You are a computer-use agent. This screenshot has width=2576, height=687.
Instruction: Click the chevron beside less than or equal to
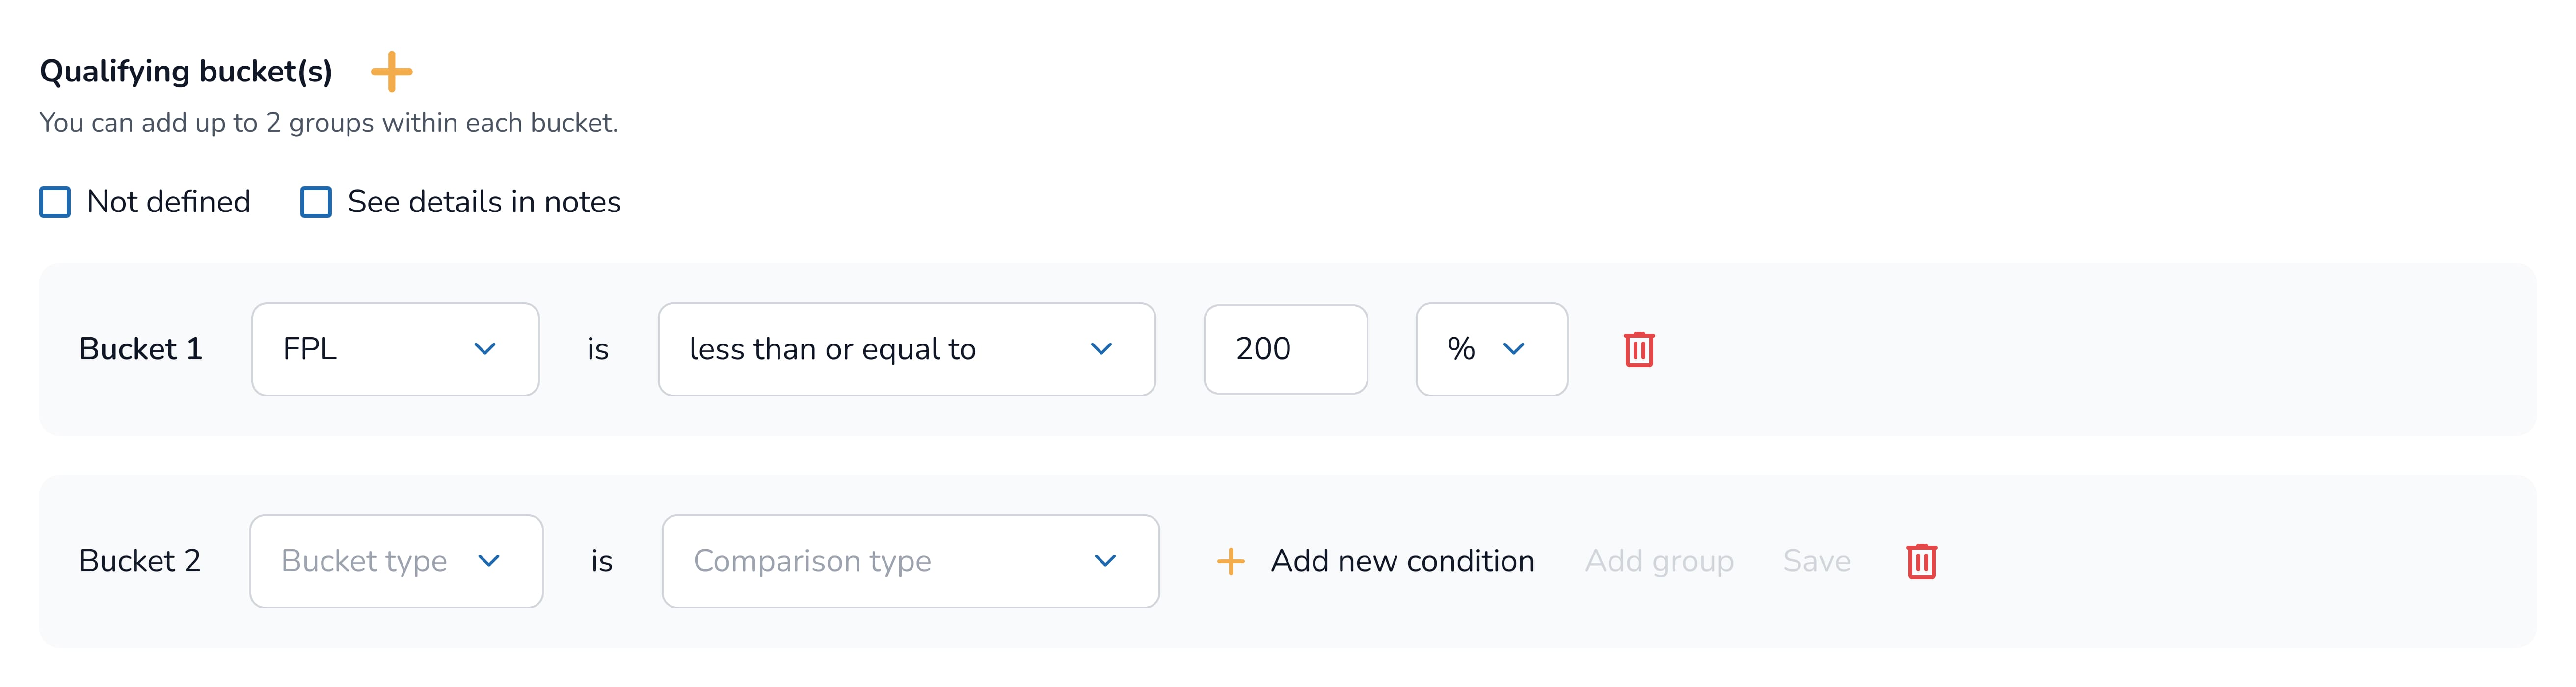(1101, 349)
